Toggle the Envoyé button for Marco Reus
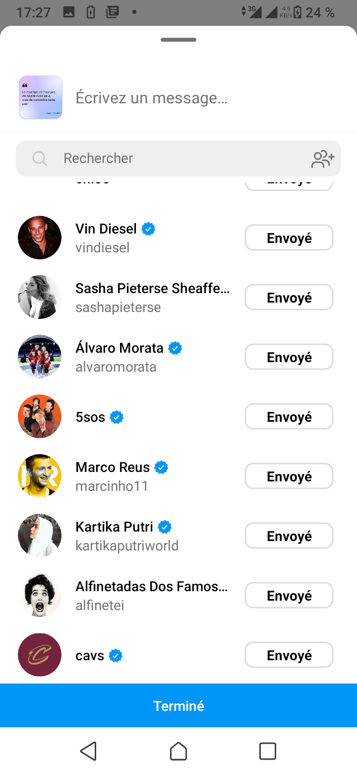The image size is (357, 775). (289, 476)
